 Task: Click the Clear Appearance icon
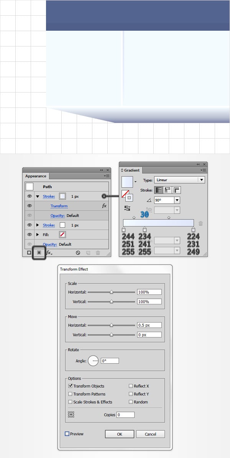click(78, 253)
